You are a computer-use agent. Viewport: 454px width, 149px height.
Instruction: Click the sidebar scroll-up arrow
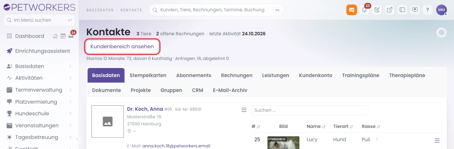pyautogui.click(x=77, y=140)
